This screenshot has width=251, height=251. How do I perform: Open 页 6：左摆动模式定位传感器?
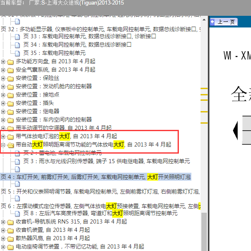pyautogui.click(x=100, y=206)
